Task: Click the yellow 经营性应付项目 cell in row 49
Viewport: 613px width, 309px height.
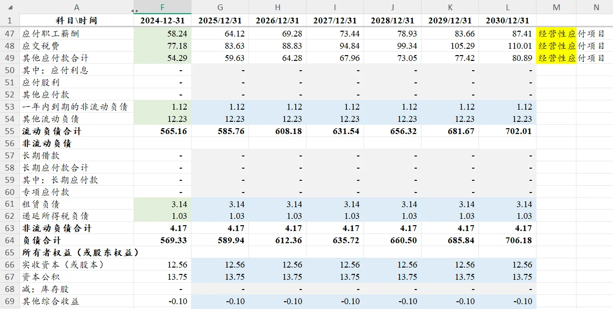Action: 556,58
